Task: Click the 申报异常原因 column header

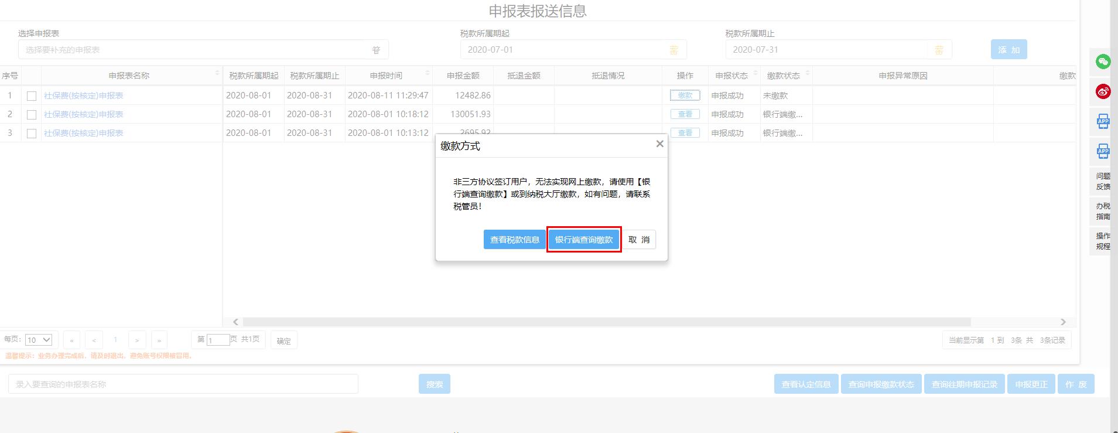Action: [x=902, y=76]
